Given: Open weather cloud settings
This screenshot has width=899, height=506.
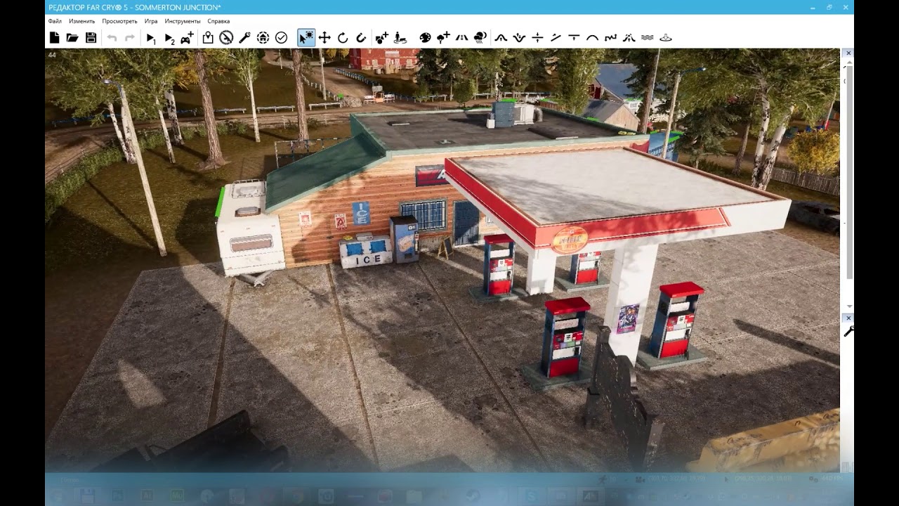Looking at the screenshot, I should click(x=480, y=38).
